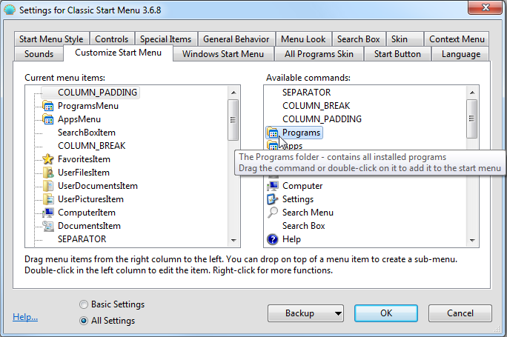The width and height of the screenshot is (507, 337).
Task: Select the AppsMenu item icon
Action: (48, 119)
